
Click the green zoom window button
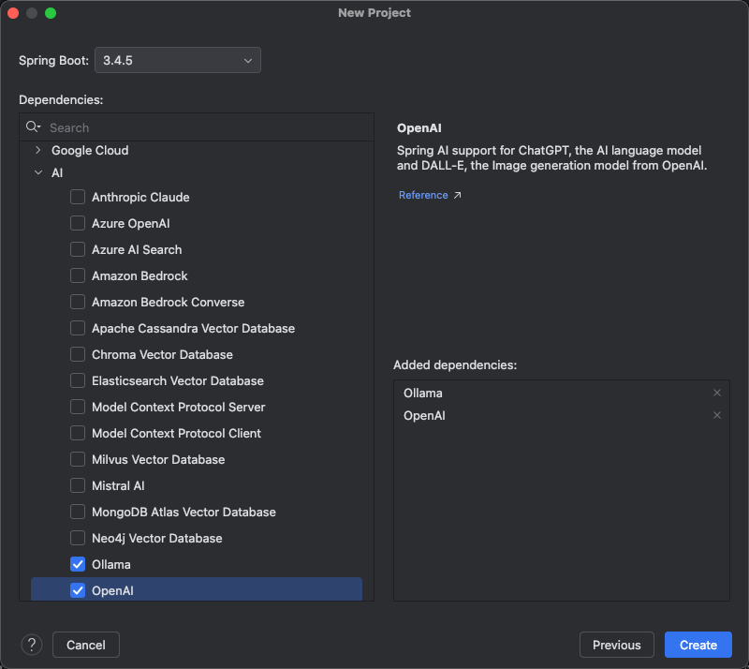tap(51, 13)
